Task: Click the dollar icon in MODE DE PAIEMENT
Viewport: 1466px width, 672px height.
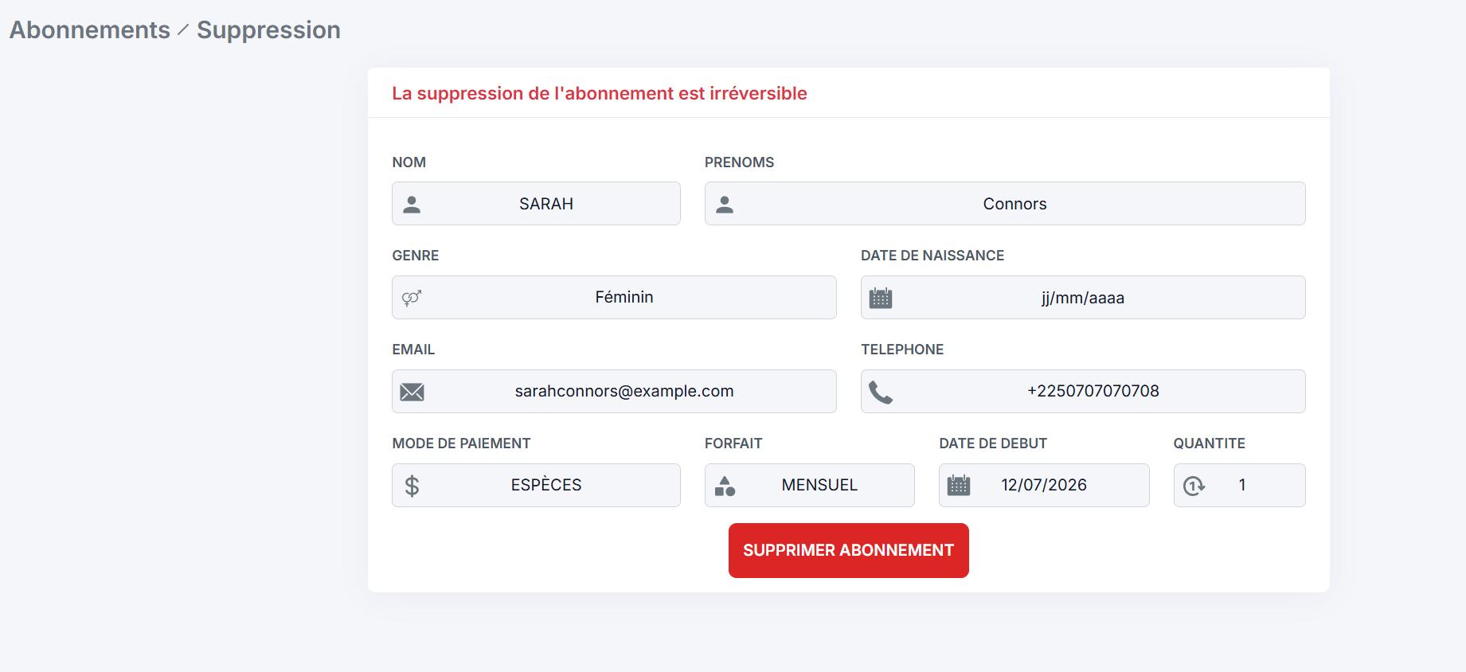Action: tap(412, 486)
